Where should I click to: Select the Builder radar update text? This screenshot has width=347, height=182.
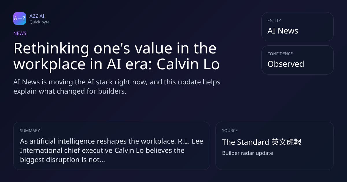[248, 153]
